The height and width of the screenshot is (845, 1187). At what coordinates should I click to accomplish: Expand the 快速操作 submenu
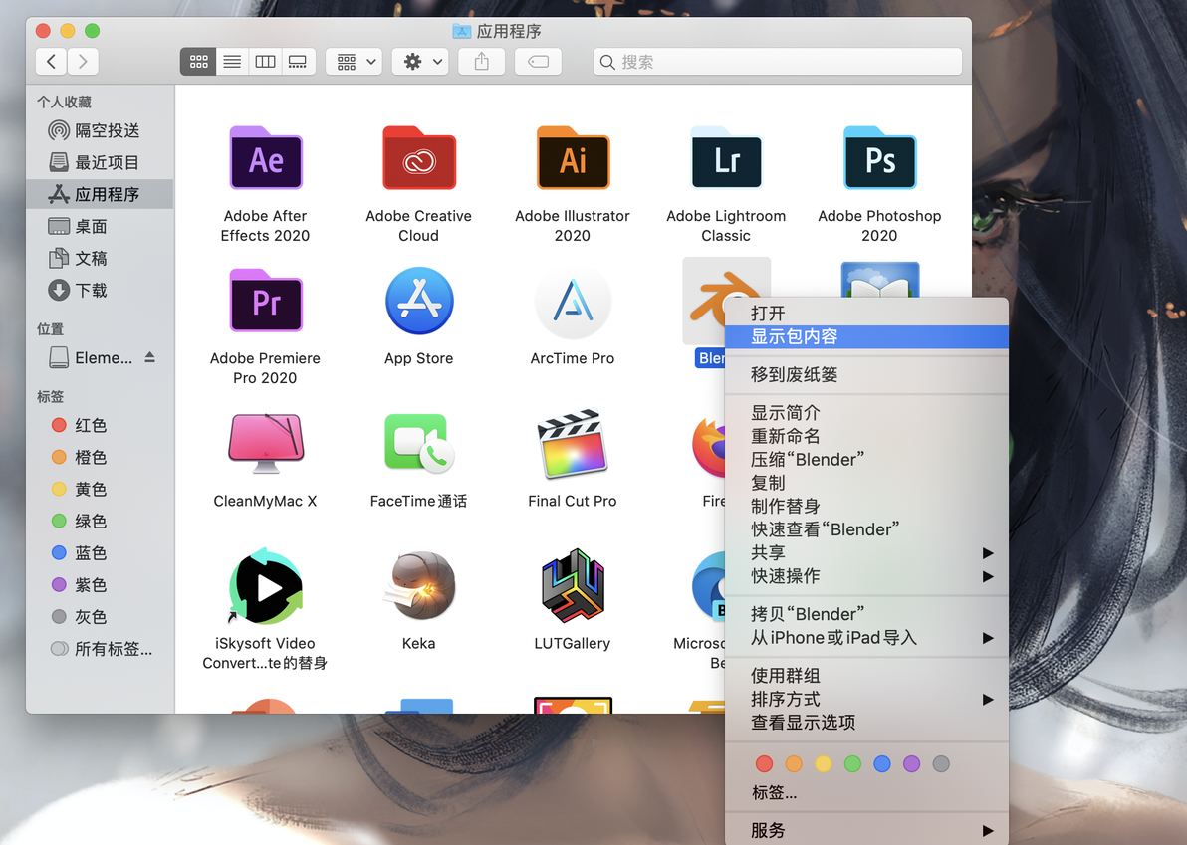click(x=866, y=576)
